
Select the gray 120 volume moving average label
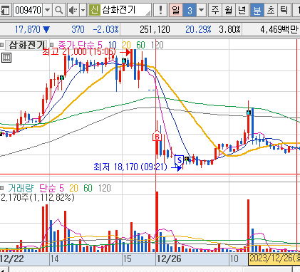coord(105,188)
